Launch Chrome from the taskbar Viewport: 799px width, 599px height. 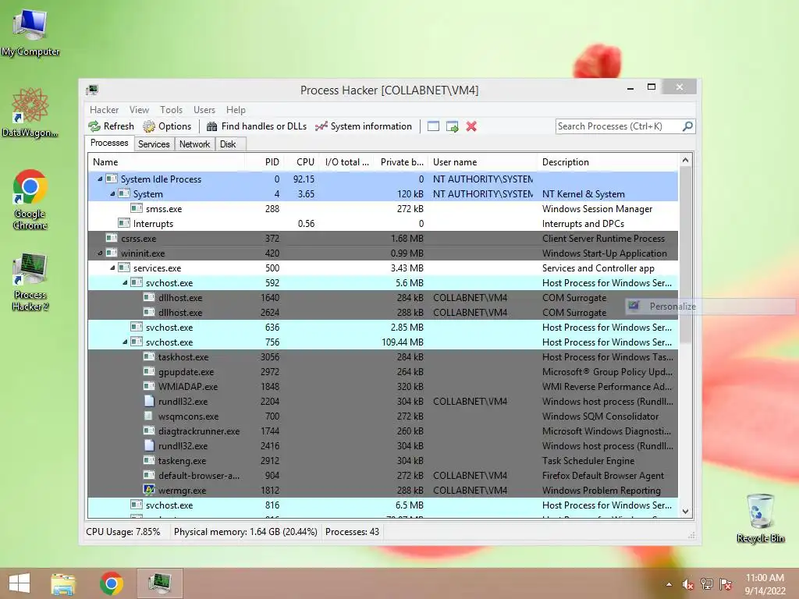coord(112,583)
